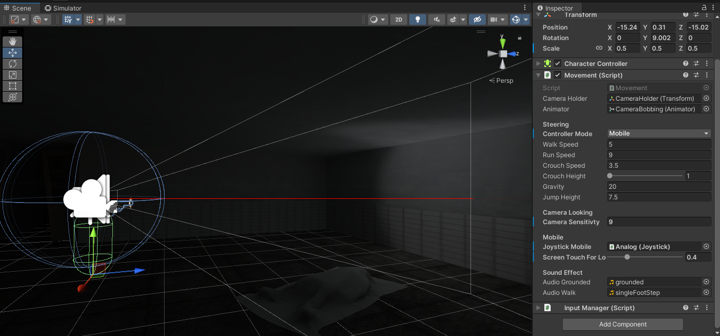This screenshot has width=720, height=336.
Task: Toggle scene Gizmos visibility button
Action: click(x=516, y=20)
